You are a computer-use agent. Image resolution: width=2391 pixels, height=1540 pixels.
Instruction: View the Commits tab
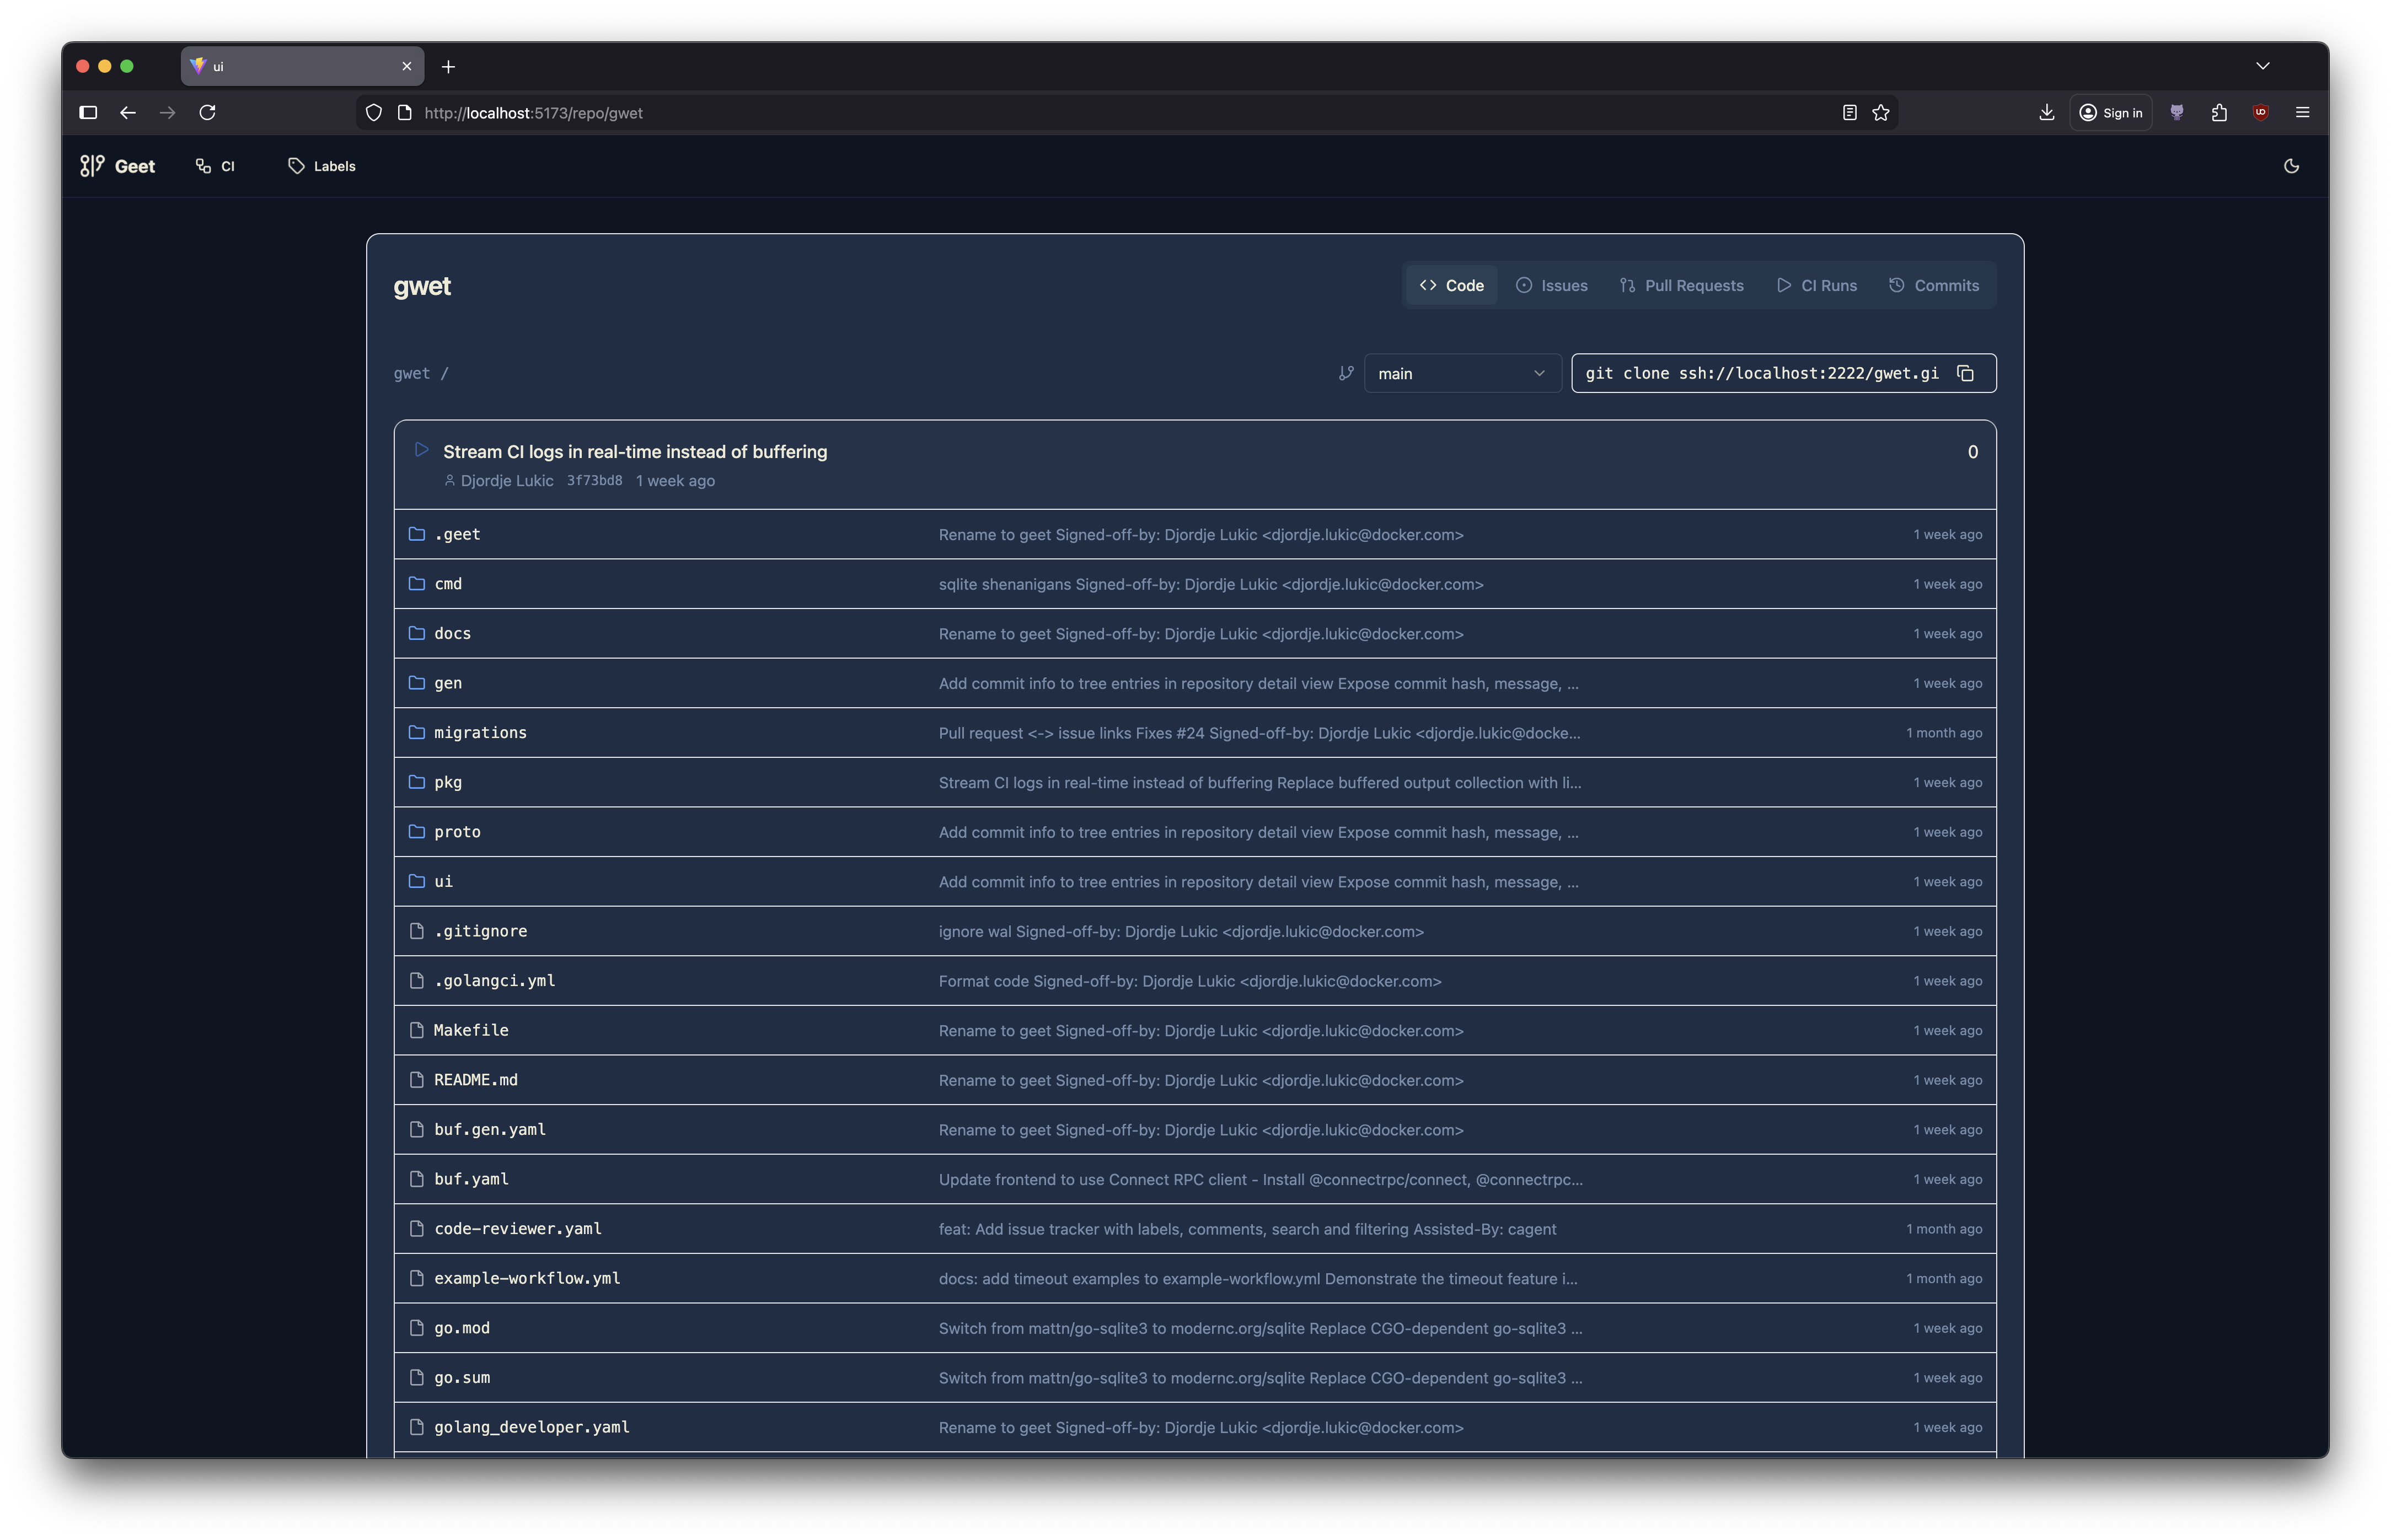[1934, 286]
